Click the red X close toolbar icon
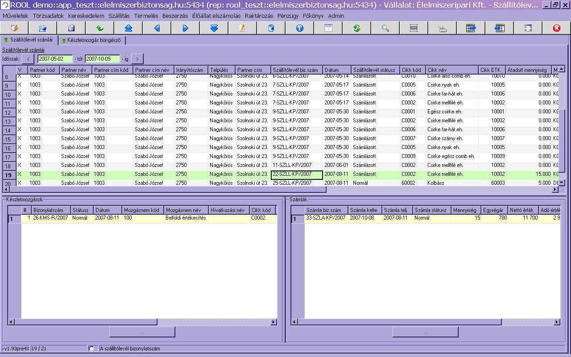The width and height of the screenshot is (571, 357). pyautogui.click(x=556, y=28)
